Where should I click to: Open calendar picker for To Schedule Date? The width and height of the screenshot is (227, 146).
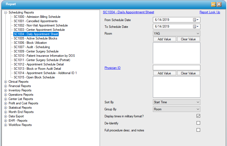(196, 26)
